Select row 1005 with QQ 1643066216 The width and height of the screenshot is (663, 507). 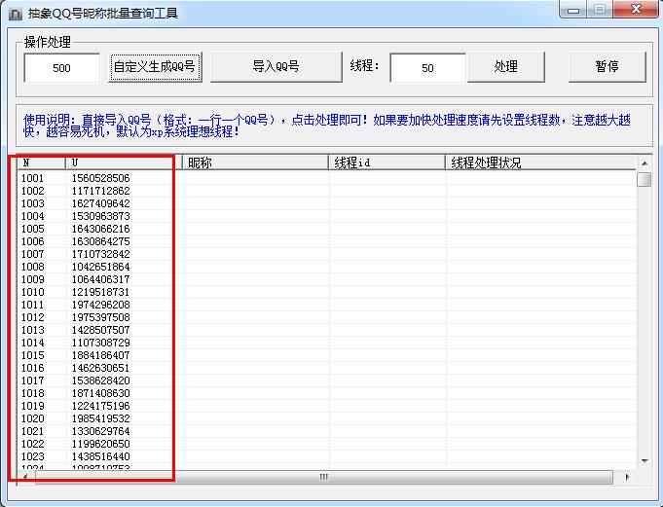pyautogui.click(x=98, y=229)
